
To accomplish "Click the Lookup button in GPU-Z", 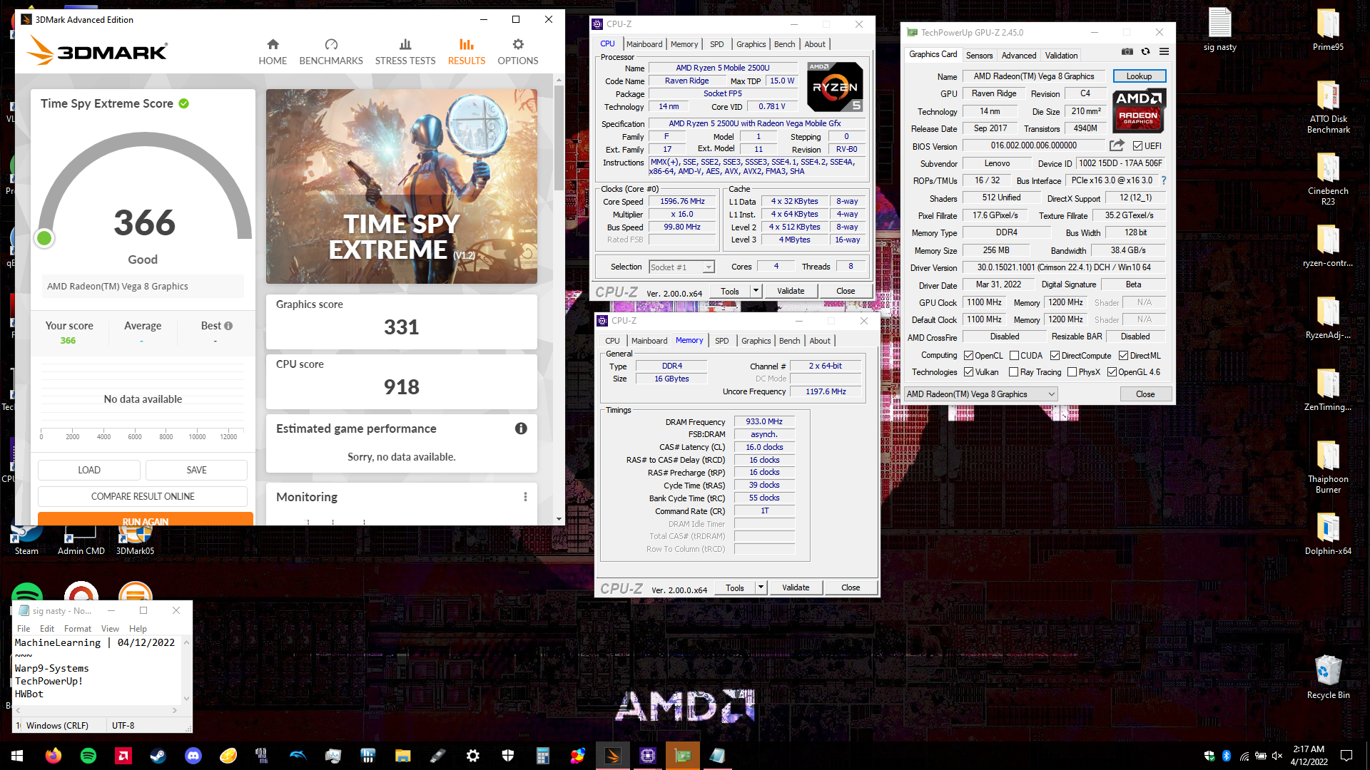I will click(1139, 76).
